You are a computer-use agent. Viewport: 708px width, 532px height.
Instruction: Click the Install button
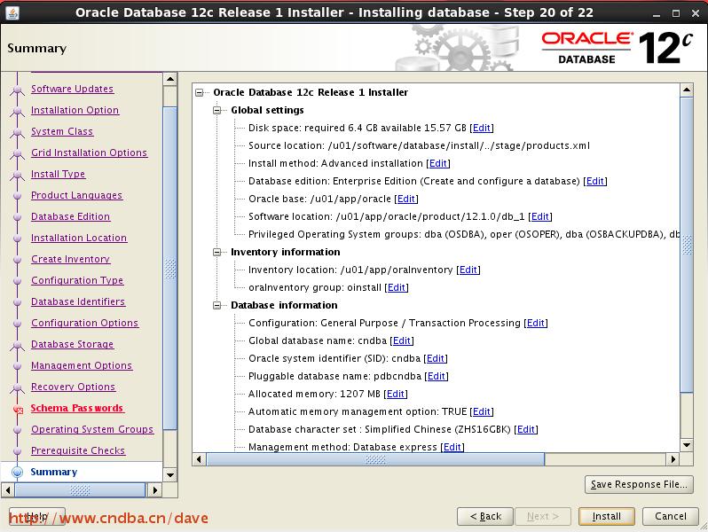(x=606, y=516)
